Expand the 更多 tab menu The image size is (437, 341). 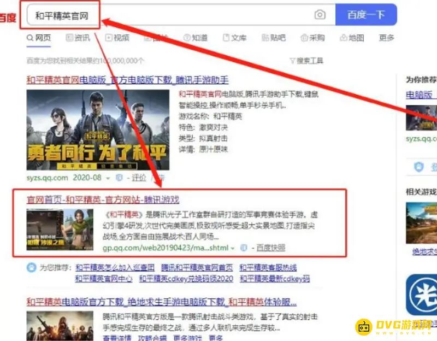pyautogui.click(x=386, y=38)
